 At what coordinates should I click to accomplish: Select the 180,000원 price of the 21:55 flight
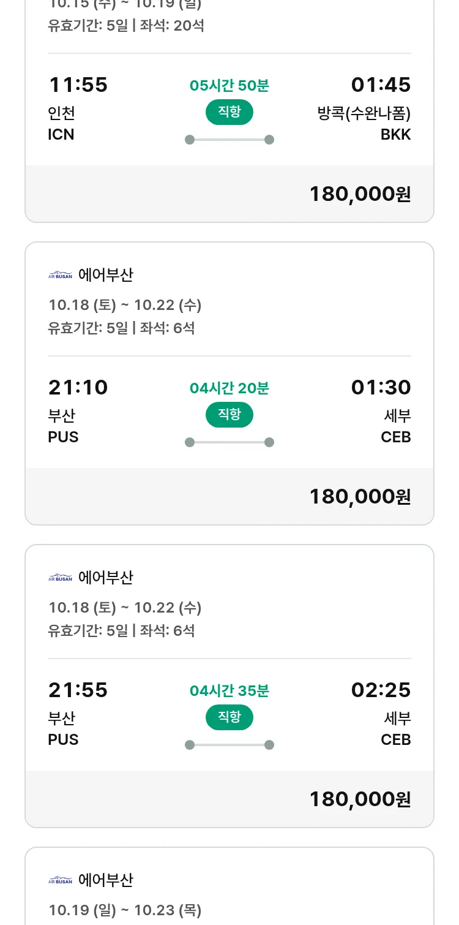[360, 799]
